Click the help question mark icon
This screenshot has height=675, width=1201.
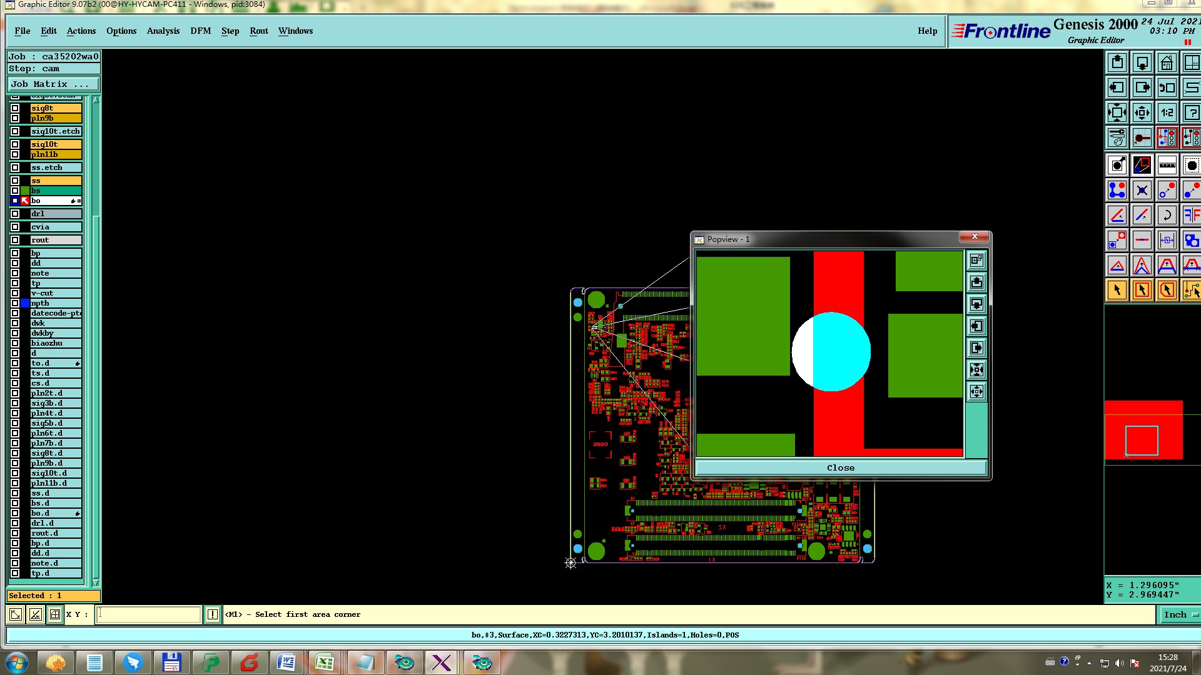click(x=1191, y=113)
